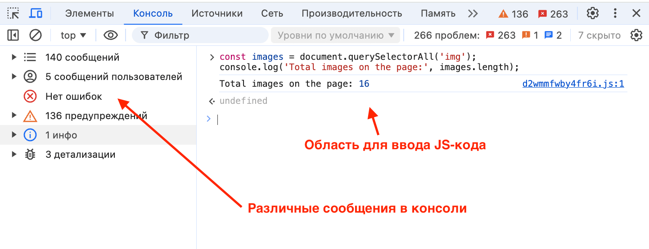The height and width of the screenshot is (249, 649).
Task: Click the input chevron beside const images
Action: pos(211,57)
